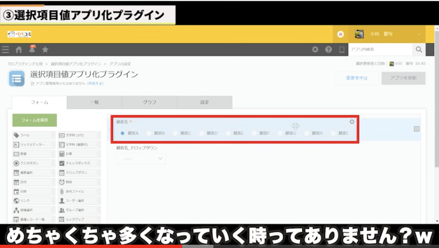Select the 顧客A radio button

point(122,133)
